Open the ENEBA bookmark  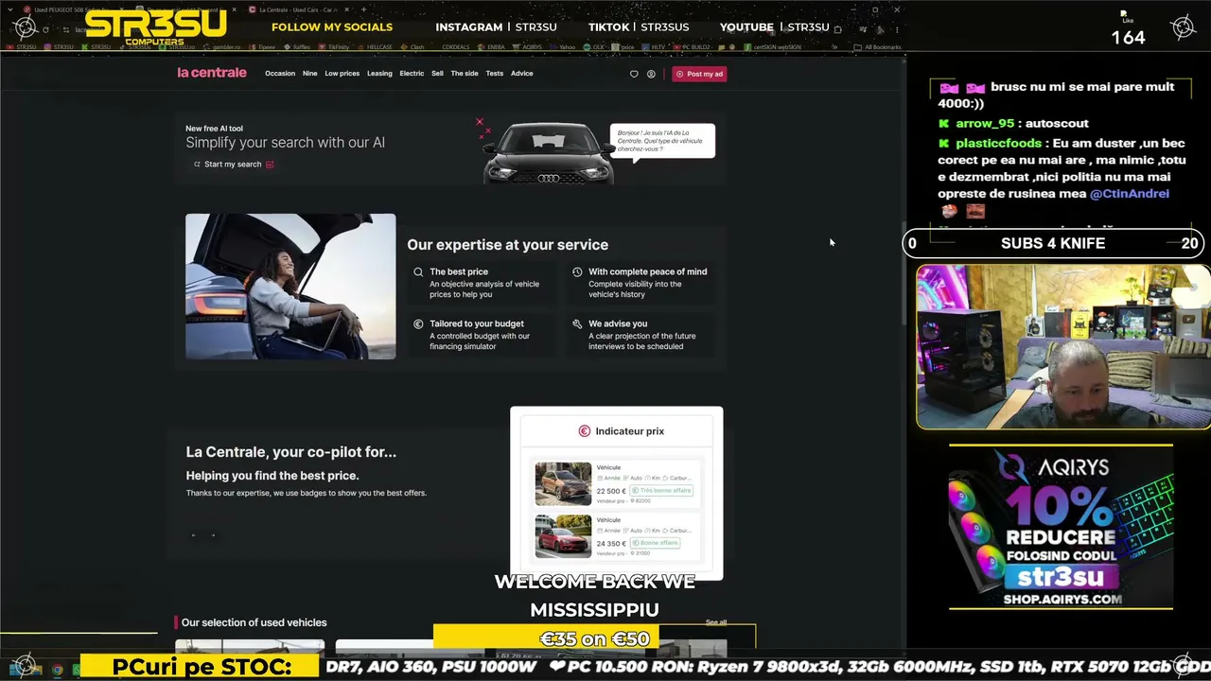click(492, 47)
